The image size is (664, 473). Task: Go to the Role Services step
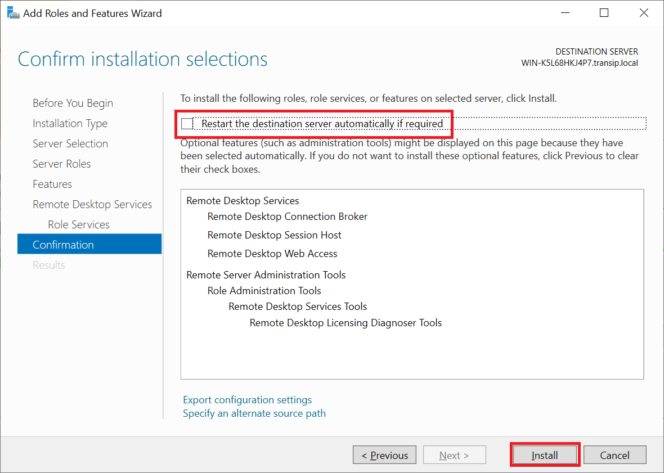tap(79, 224)
